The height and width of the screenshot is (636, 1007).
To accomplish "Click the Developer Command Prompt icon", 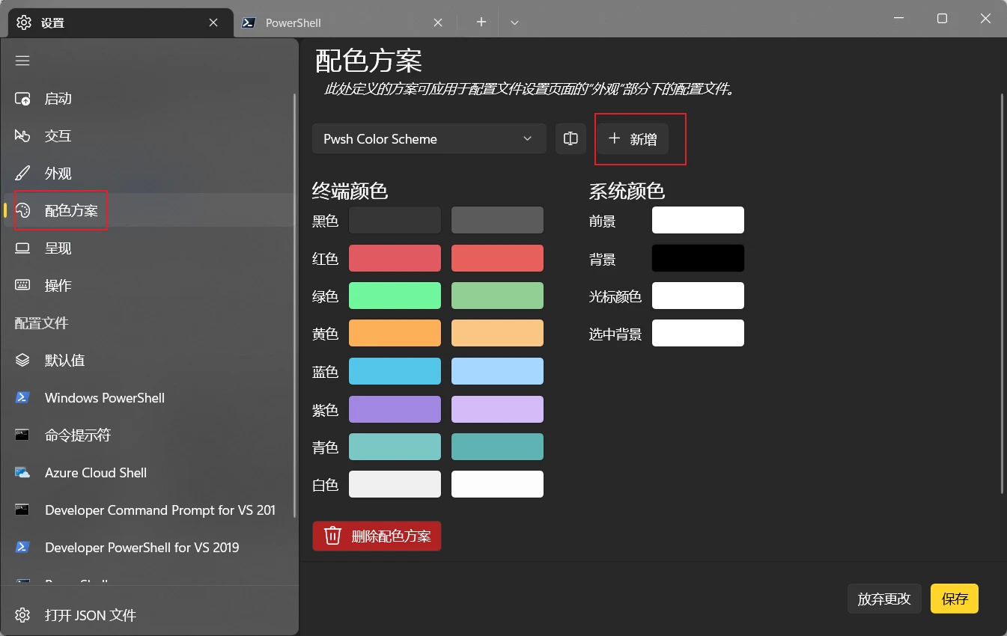I will click(x=22, y=510).
